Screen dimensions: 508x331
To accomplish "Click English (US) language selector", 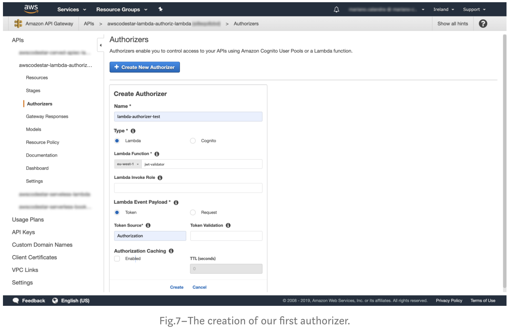I will point(75,301).
